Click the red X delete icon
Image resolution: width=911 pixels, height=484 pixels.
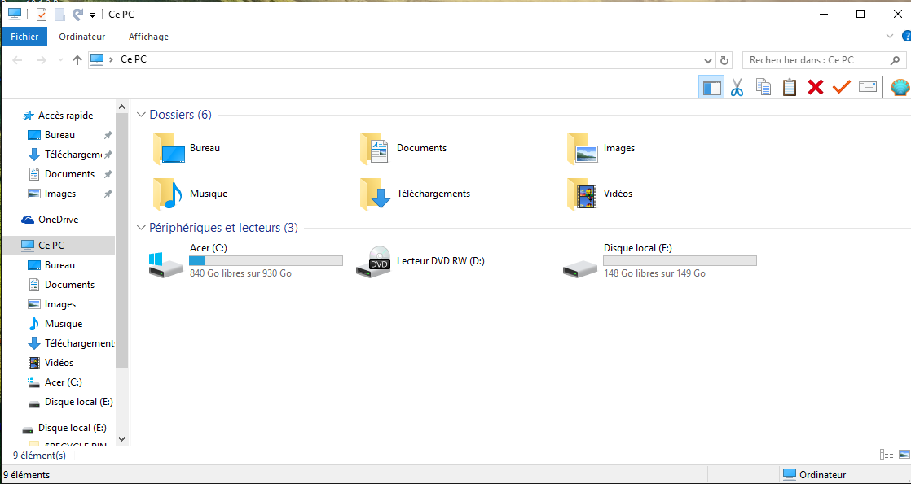tap(816, 88)
